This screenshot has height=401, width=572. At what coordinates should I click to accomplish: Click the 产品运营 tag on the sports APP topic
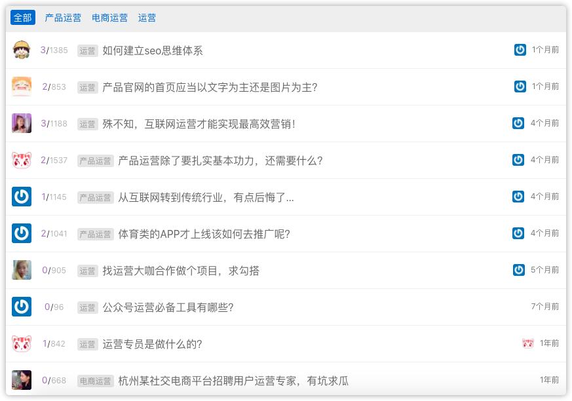[94, 233]
